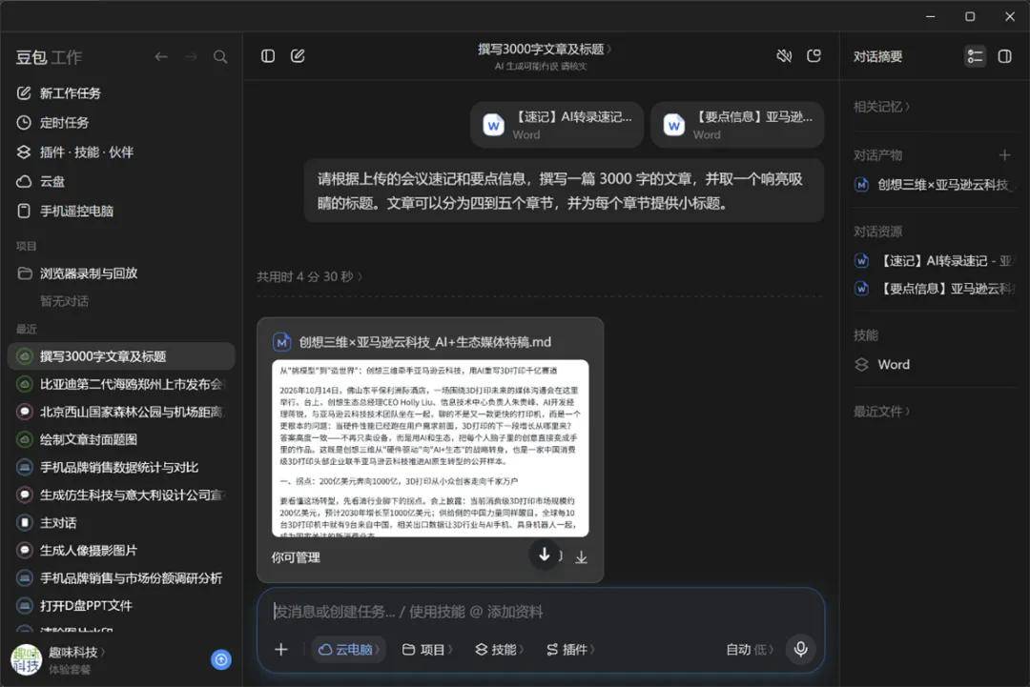
Task: Open the 技能 selector in input bar
Action: 499,650
